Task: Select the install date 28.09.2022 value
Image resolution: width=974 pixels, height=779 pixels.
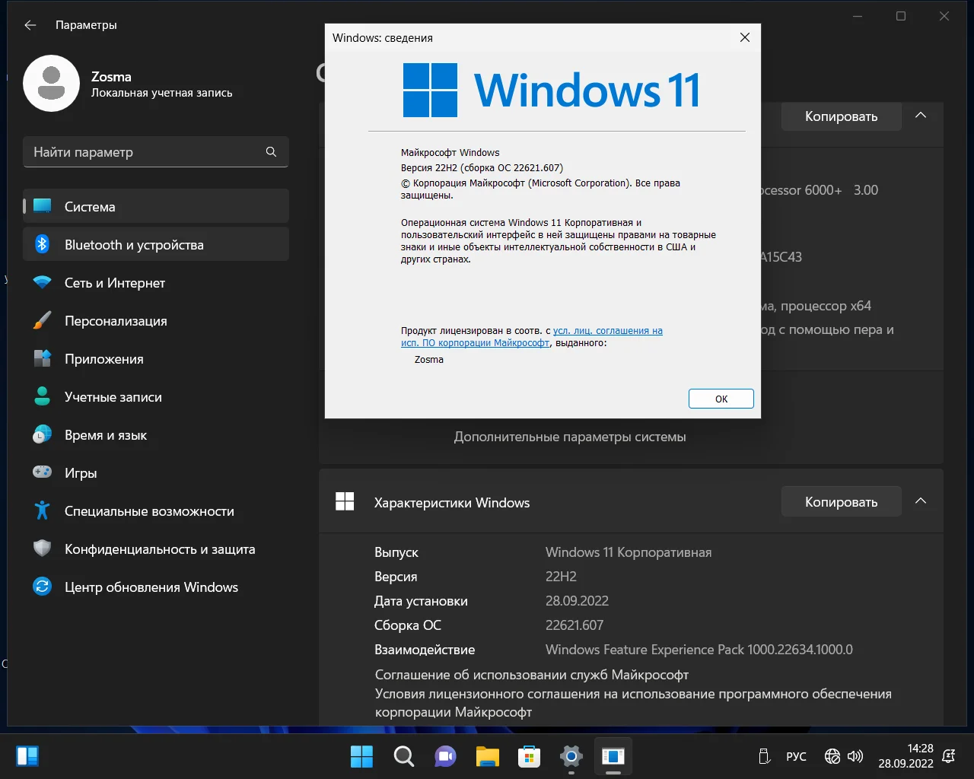Action: (577, 601)
